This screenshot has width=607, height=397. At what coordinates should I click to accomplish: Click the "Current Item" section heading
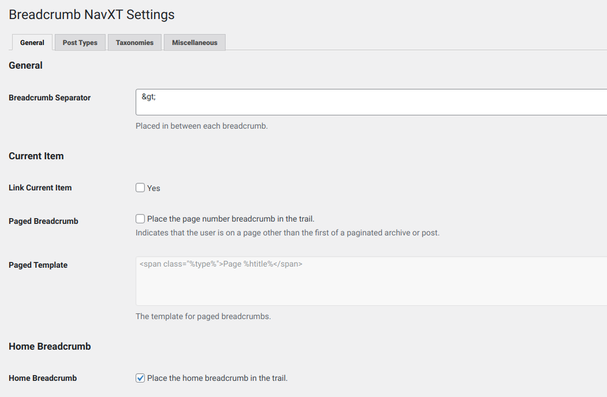pyautogui.click(x=36, y=156)
